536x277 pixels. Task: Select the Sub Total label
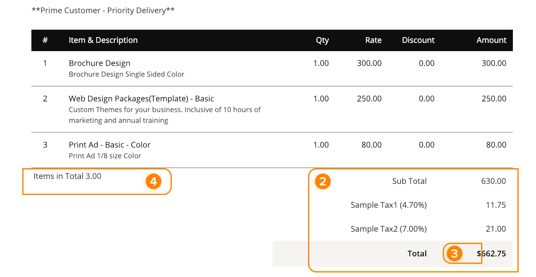[x=409, y=181]
